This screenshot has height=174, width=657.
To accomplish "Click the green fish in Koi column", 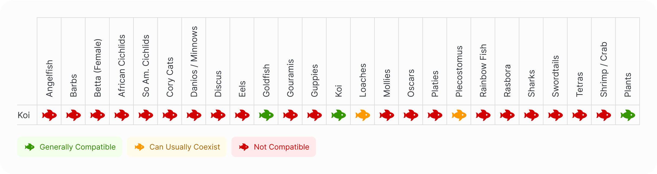I will [x=338, y=115].
